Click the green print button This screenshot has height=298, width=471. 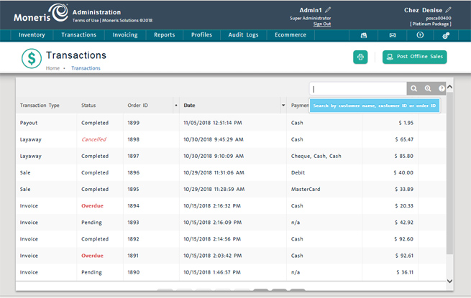click(x=360, y=57)
